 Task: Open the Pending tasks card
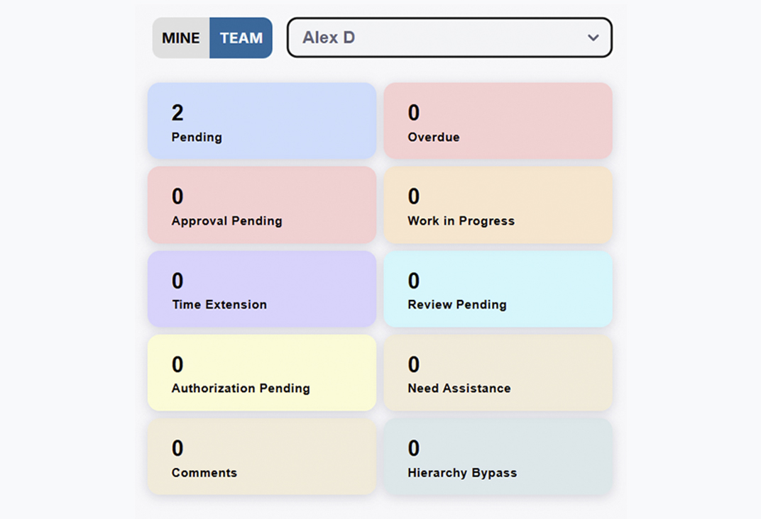tap(262, 121)
